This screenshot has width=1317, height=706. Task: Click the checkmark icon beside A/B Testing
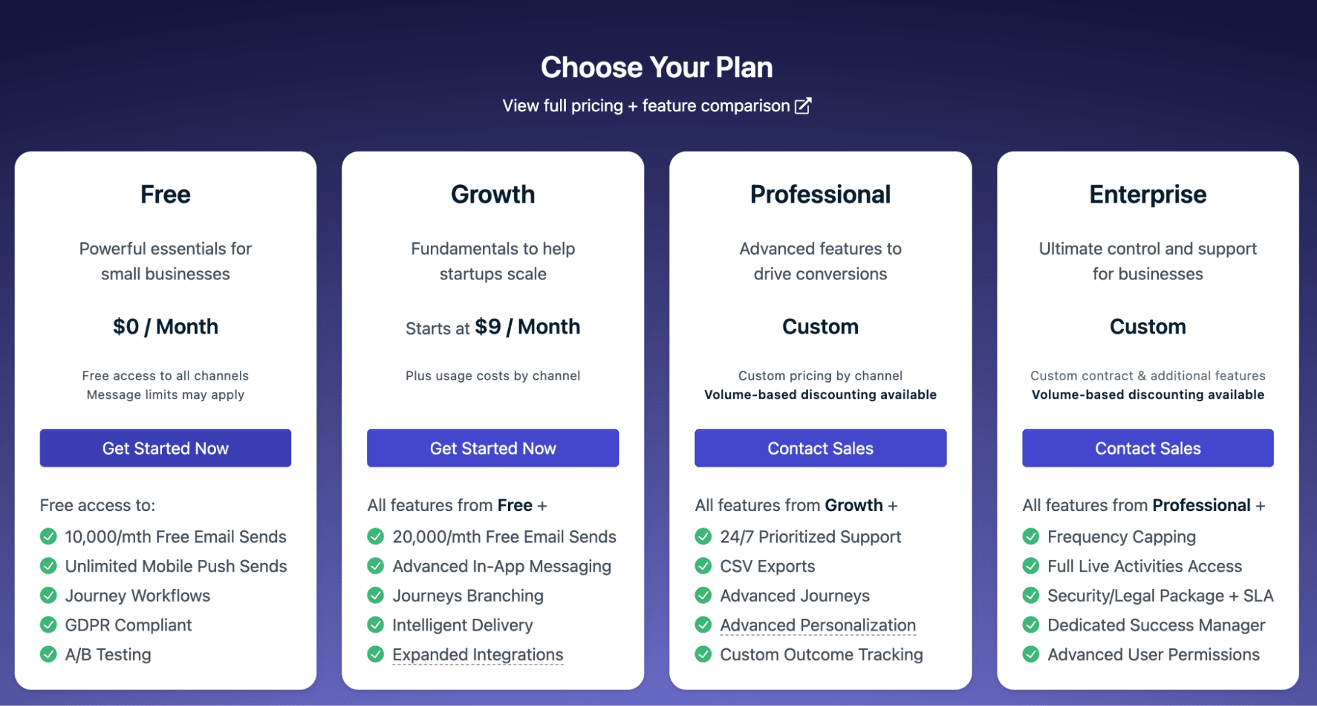pos(48,654)
